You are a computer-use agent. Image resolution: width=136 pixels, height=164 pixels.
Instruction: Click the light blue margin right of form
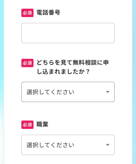click(134, 82)
